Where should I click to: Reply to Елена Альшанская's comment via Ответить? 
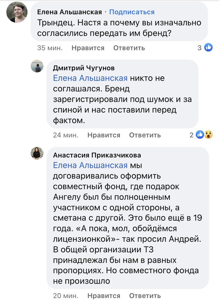(x=129, y=48)
